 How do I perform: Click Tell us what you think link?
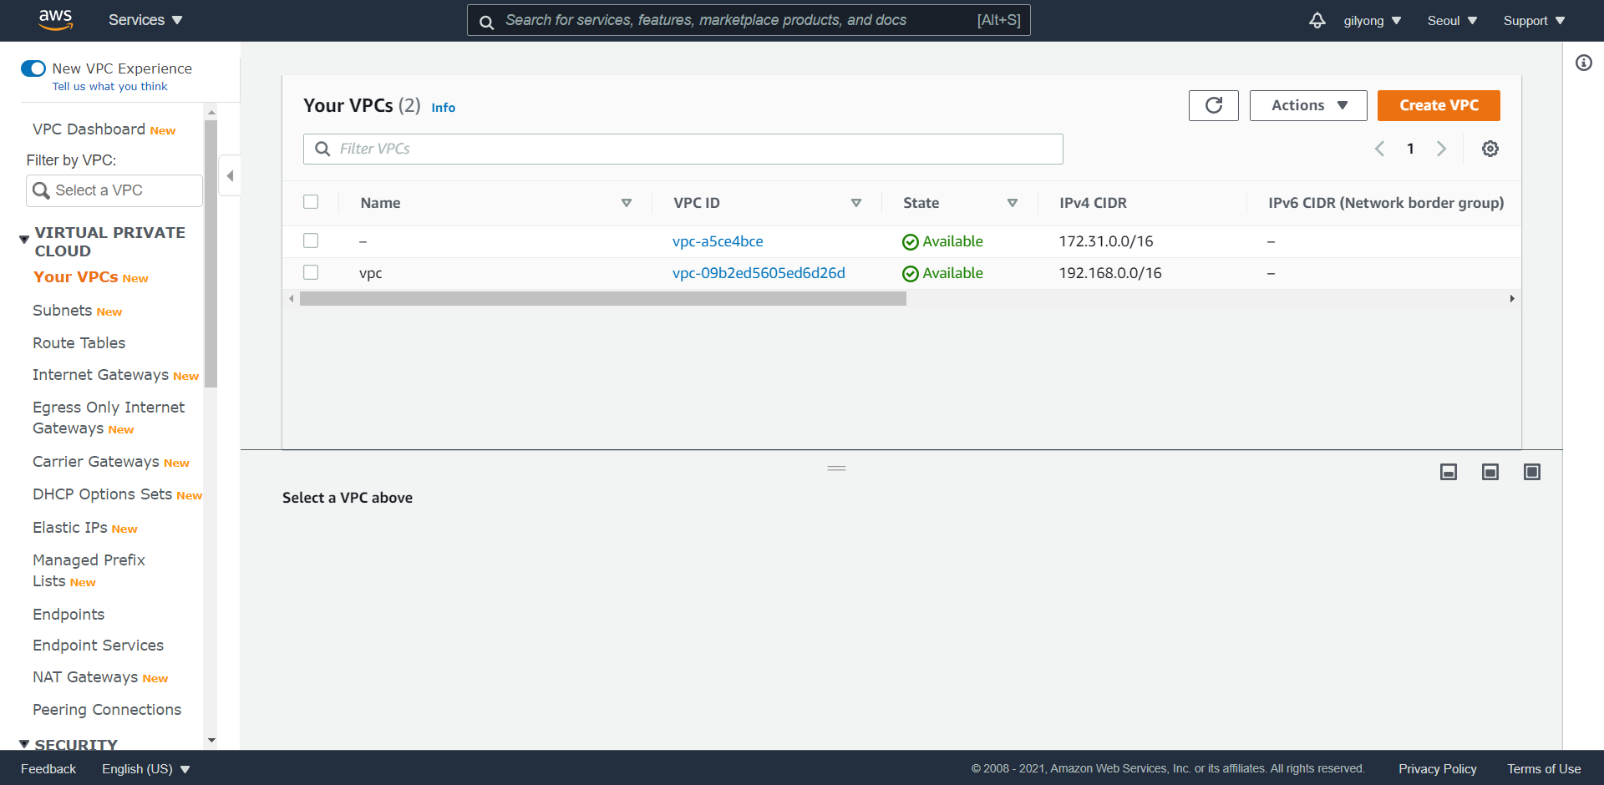109,86
